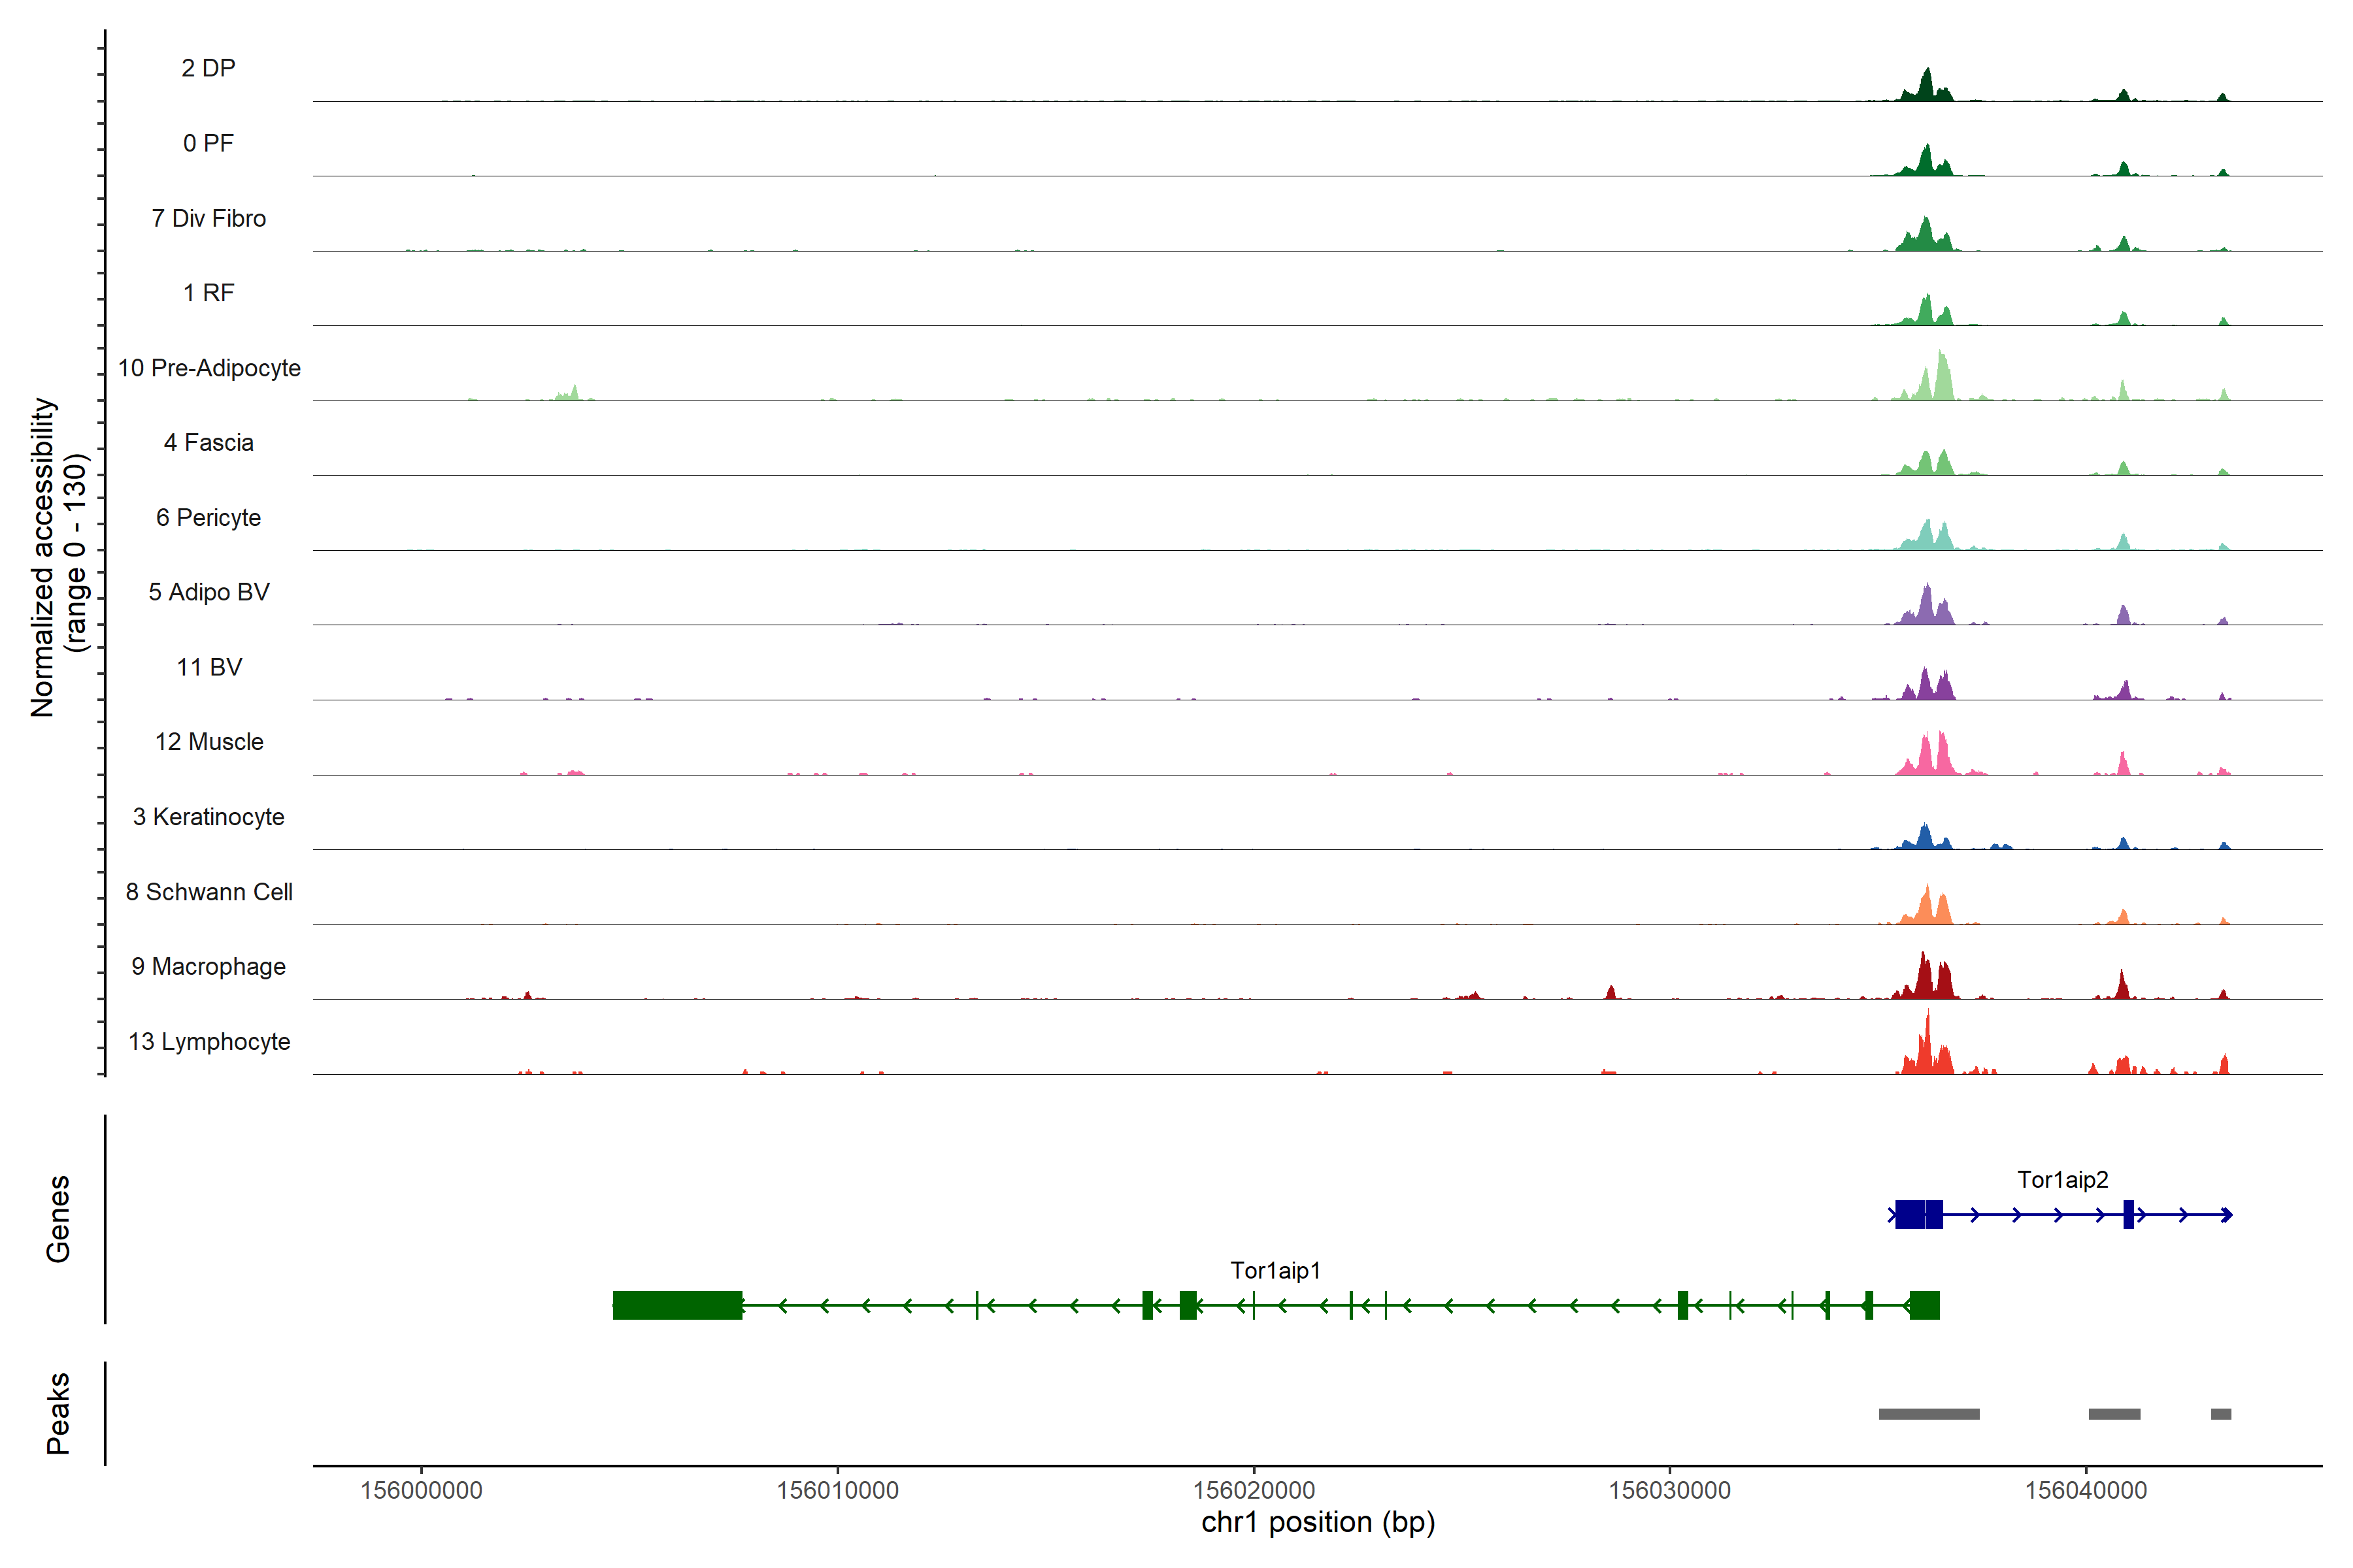This screenshot has width=2353, height=1568.
Task: Click the 156040000 axis tick label
Action: tap(2086, 1490)
